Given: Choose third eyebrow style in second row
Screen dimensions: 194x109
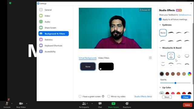Looking at the screenshot, I should point(179,41).
